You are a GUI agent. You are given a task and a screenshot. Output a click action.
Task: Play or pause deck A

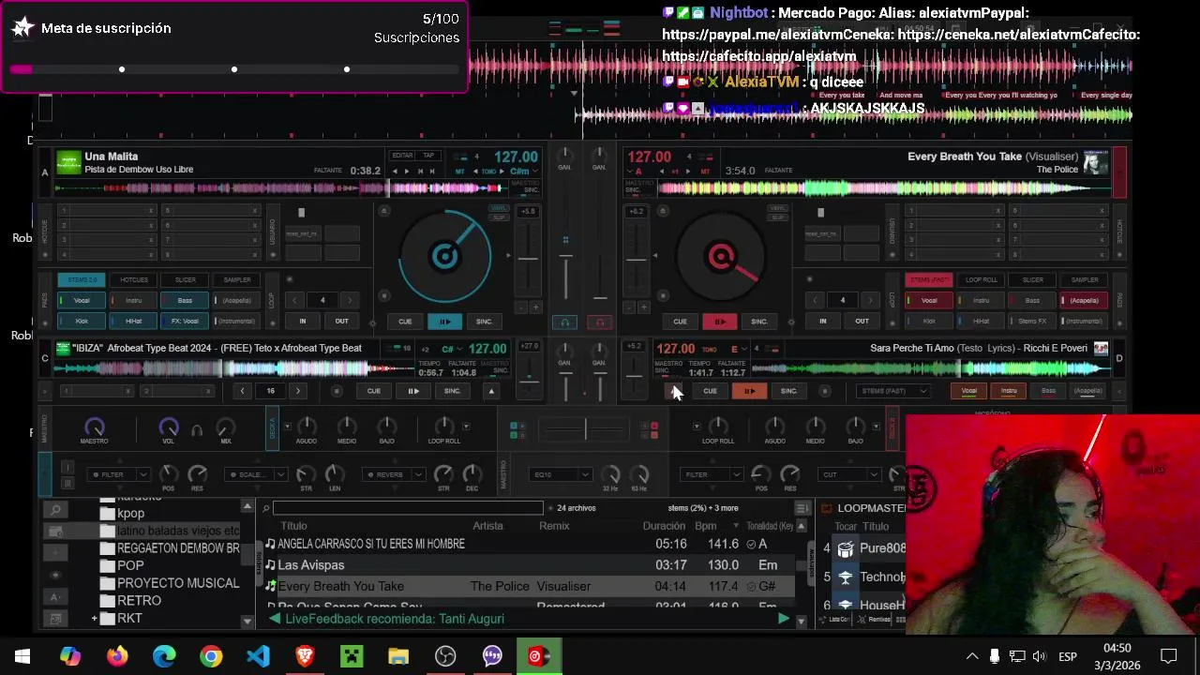point(444,322)
